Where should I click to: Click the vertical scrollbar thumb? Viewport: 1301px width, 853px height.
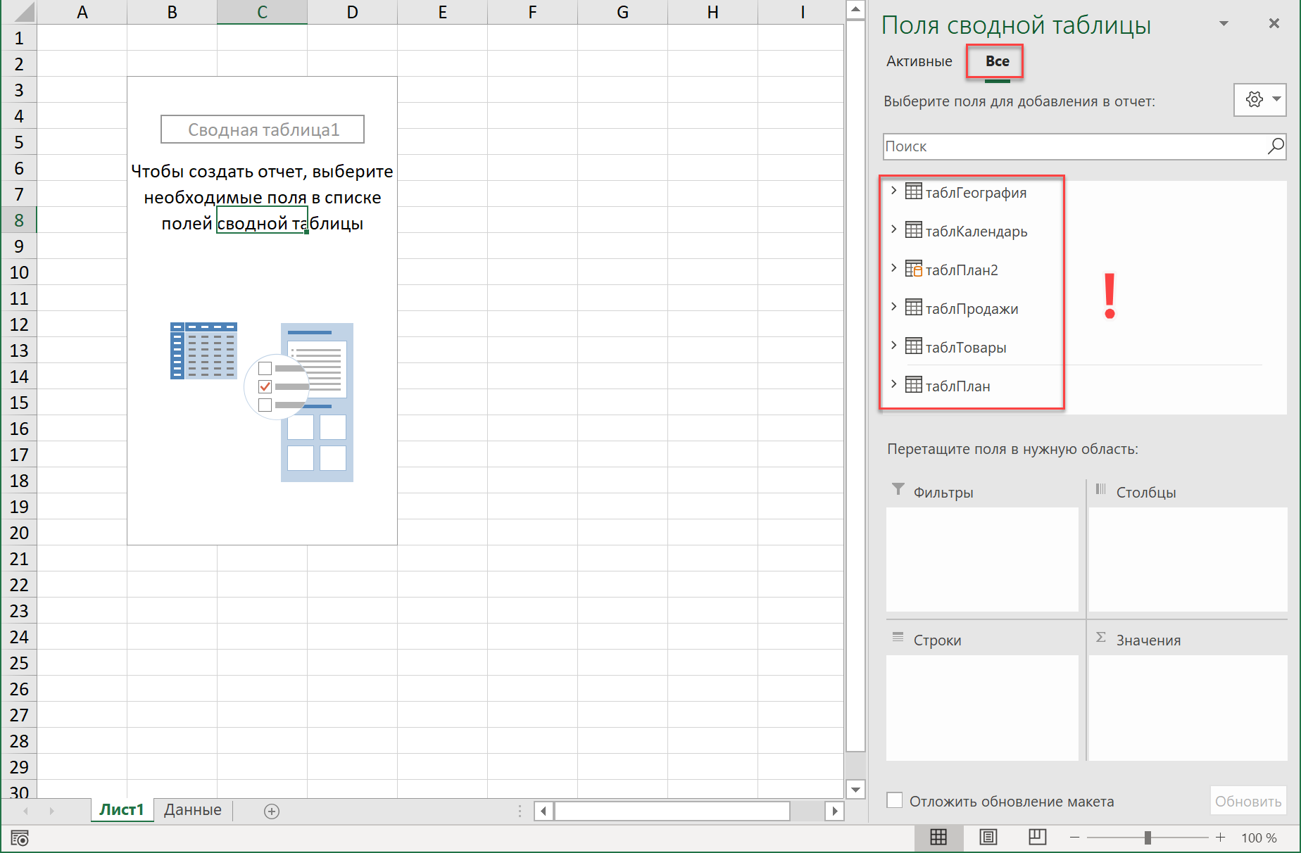[855, 386]
